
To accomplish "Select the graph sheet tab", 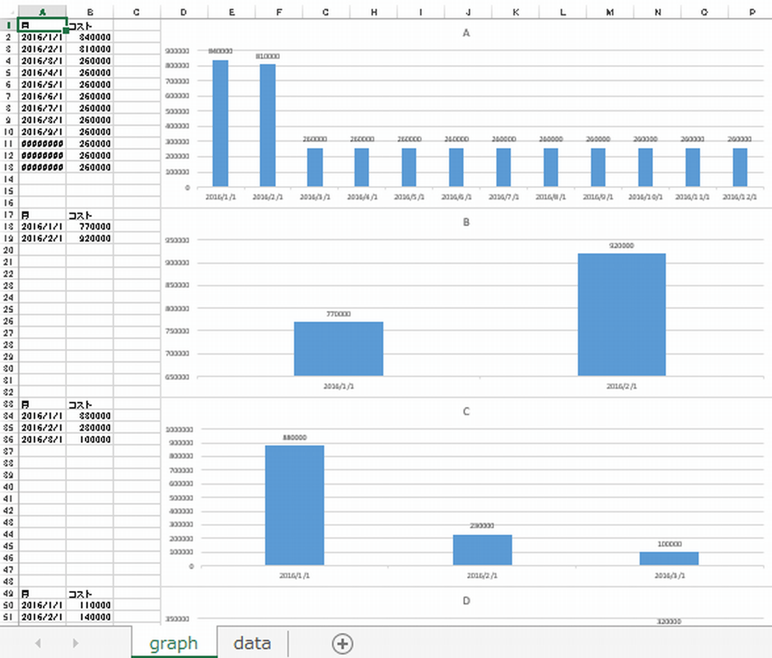I will pos(173,643).
